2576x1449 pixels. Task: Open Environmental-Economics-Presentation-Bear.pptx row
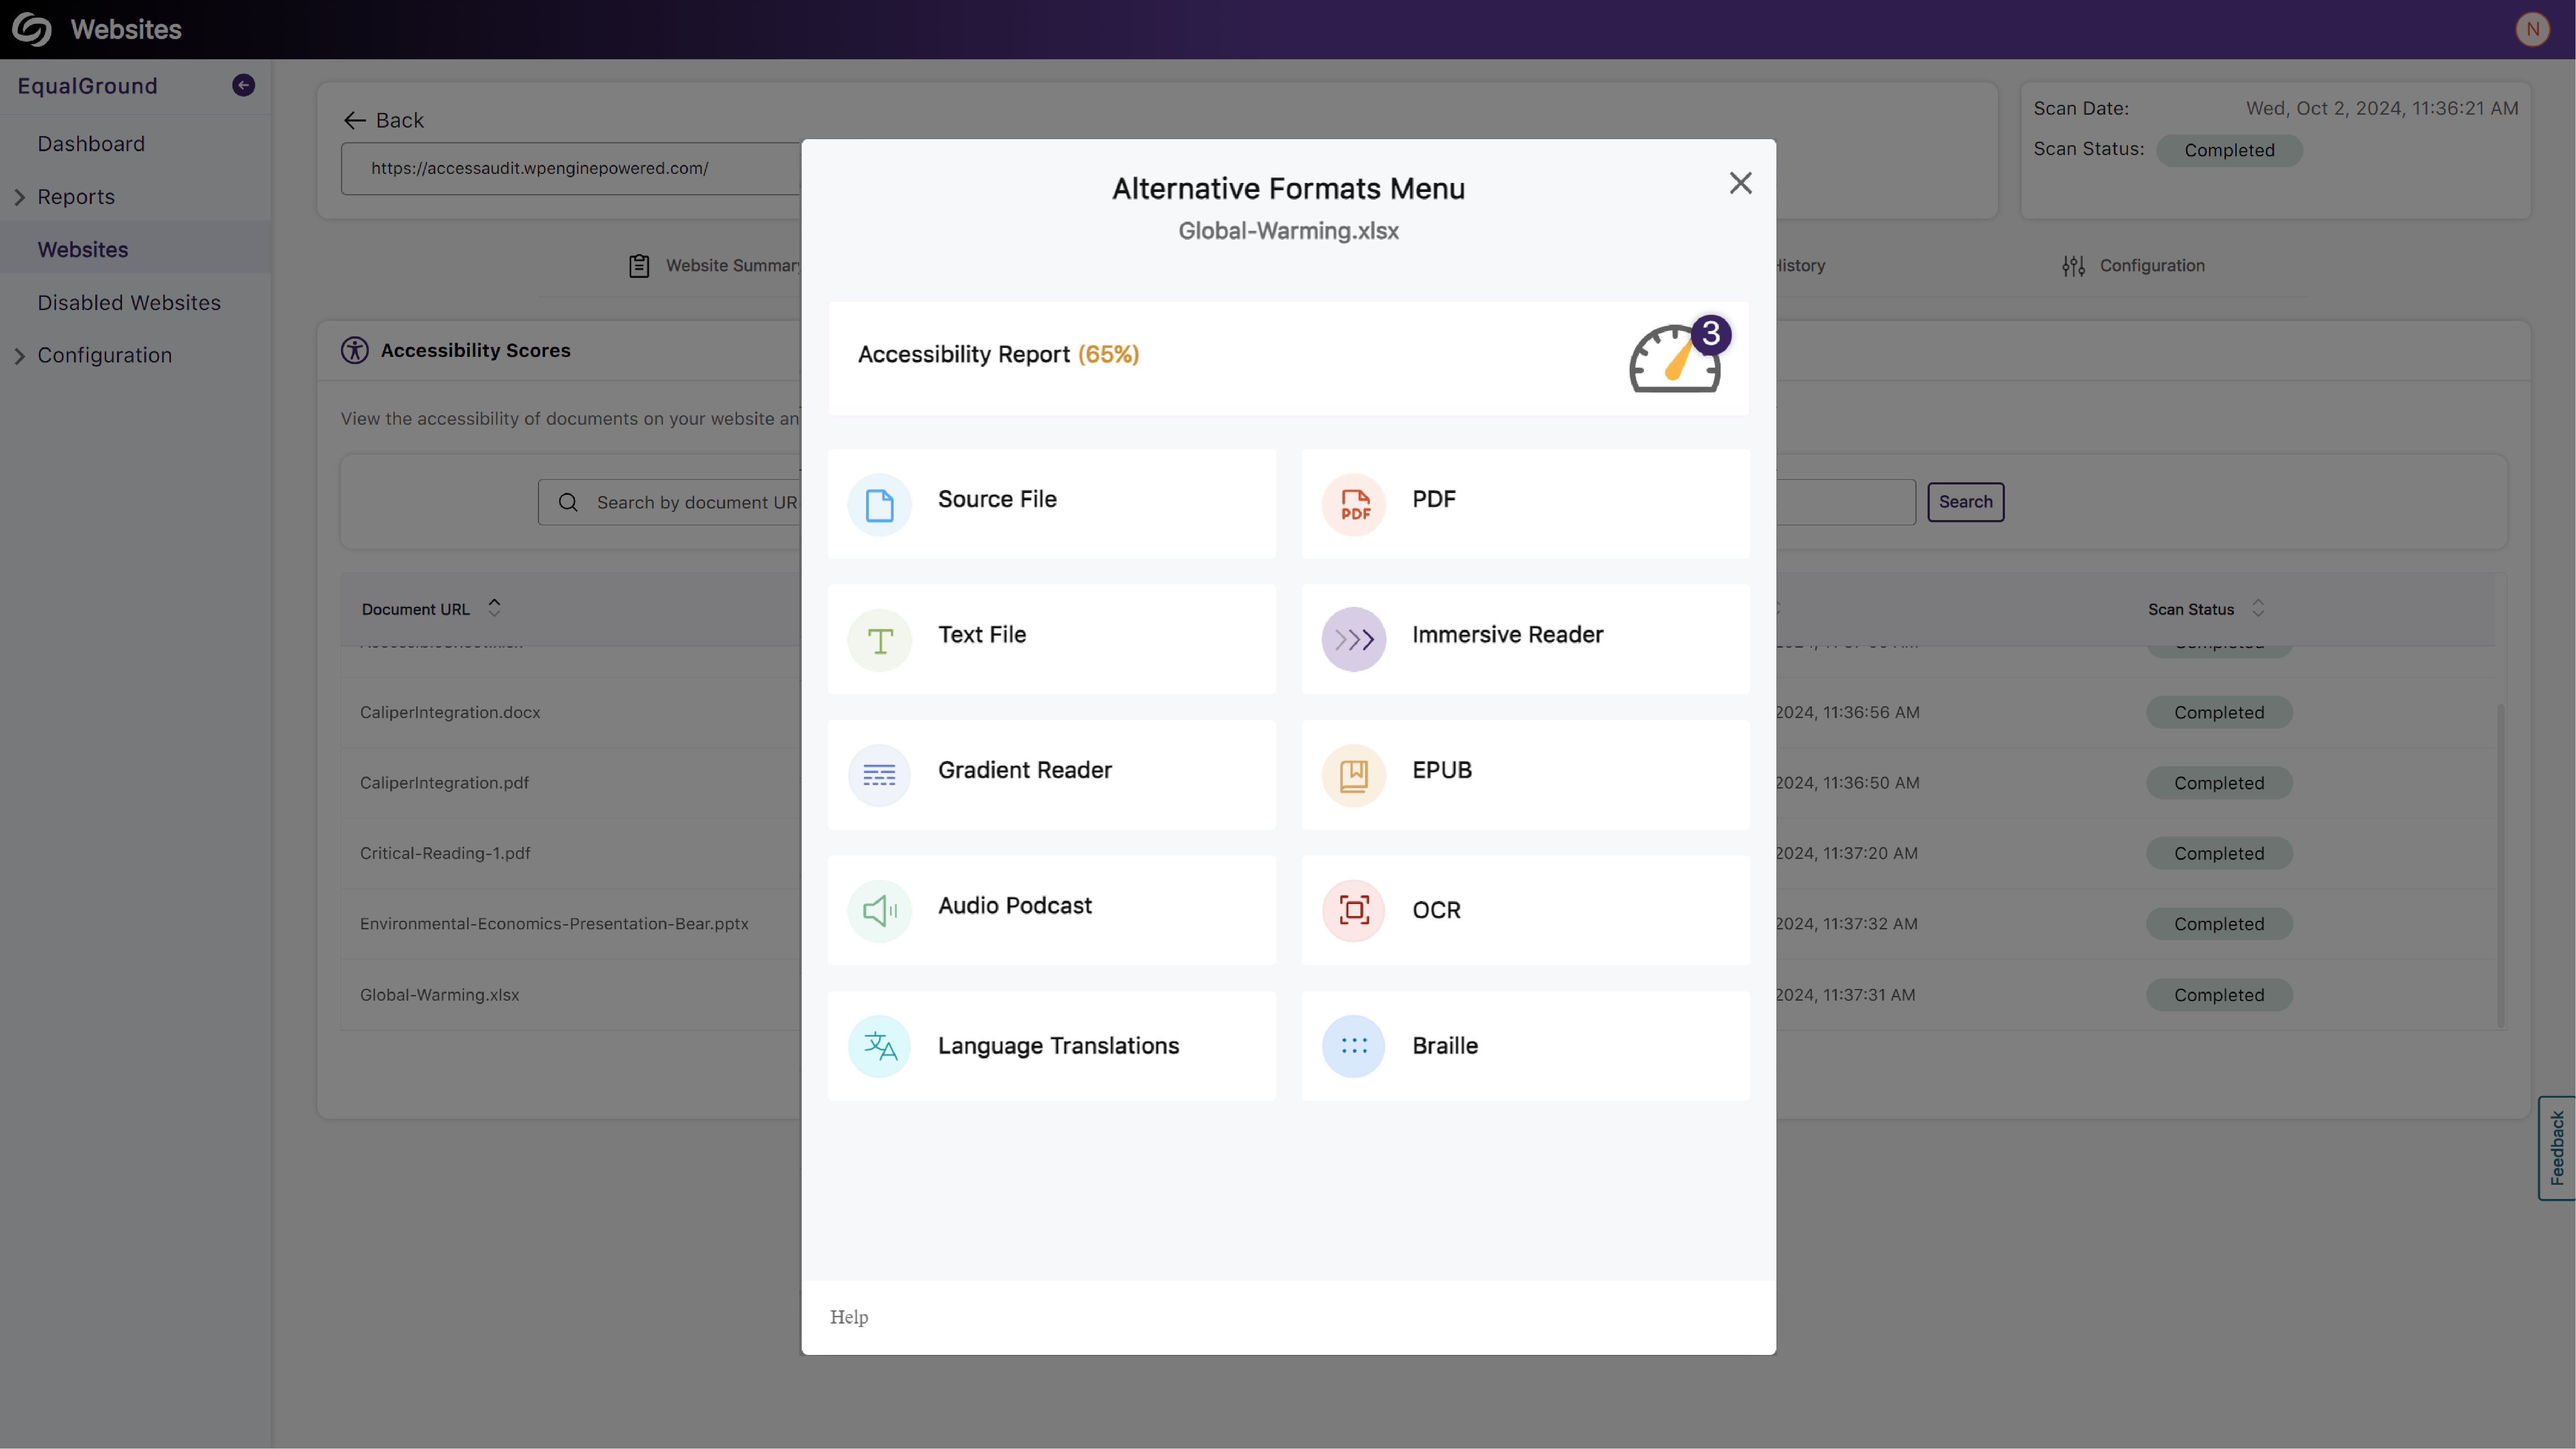[x=554, y=924]
